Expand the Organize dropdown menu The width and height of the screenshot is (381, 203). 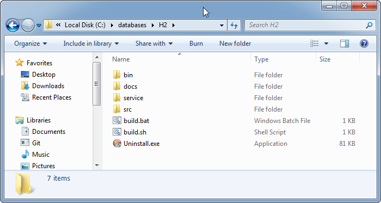(x=30, y=44)
